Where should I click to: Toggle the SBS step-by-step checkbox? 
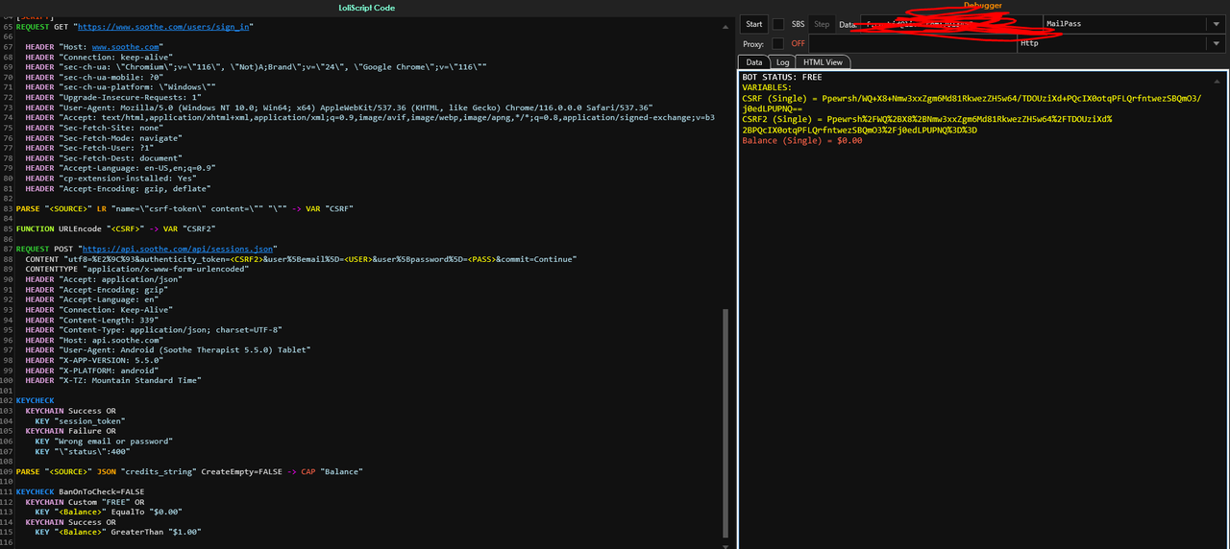778,24
